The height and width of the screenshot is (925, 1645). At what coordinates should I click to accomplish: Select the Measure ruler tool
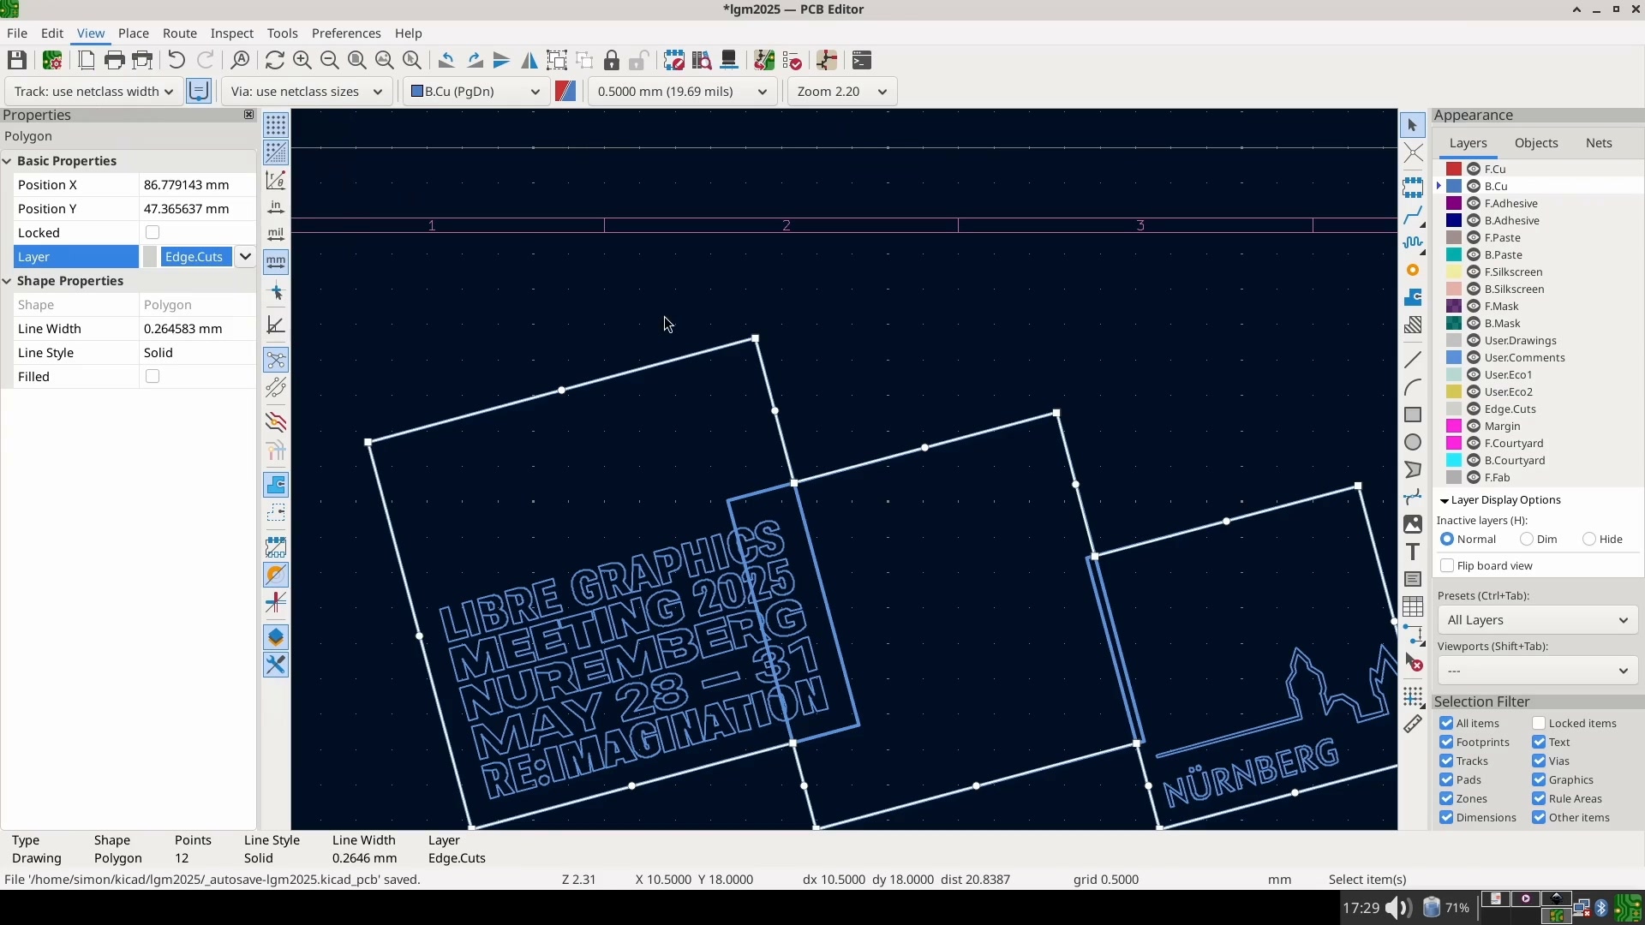pyautogui.click(x=1413, y=725)
